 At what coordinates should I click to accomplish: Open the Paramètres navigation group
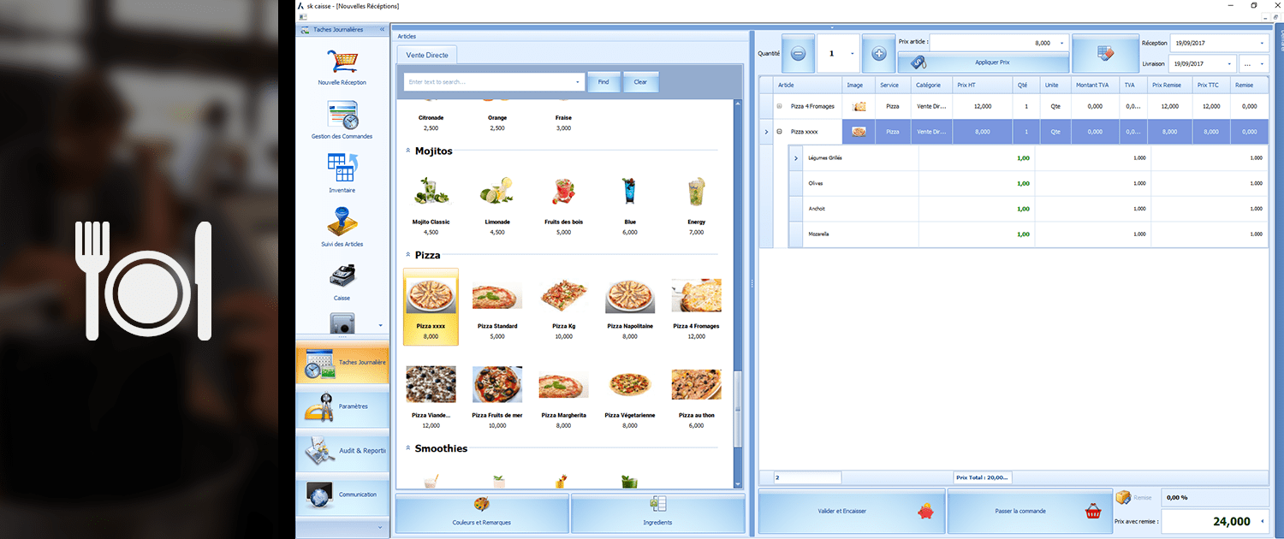coord(342,407)
